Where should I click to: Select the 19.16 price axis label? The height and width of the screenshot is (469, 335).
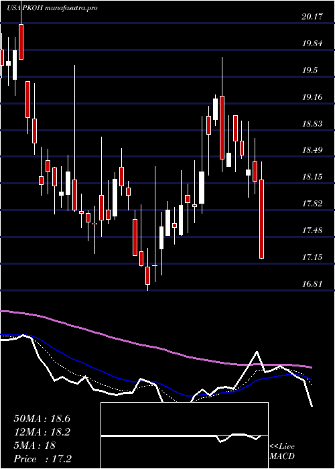[x=312, y=97]
